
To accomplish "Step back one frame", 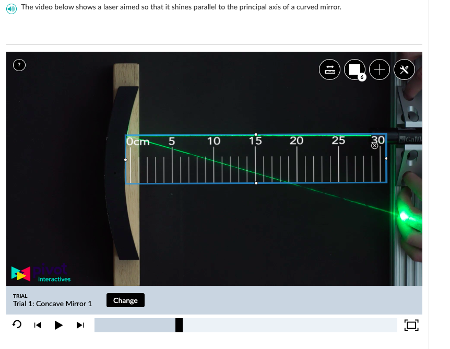I will [37, 324].
